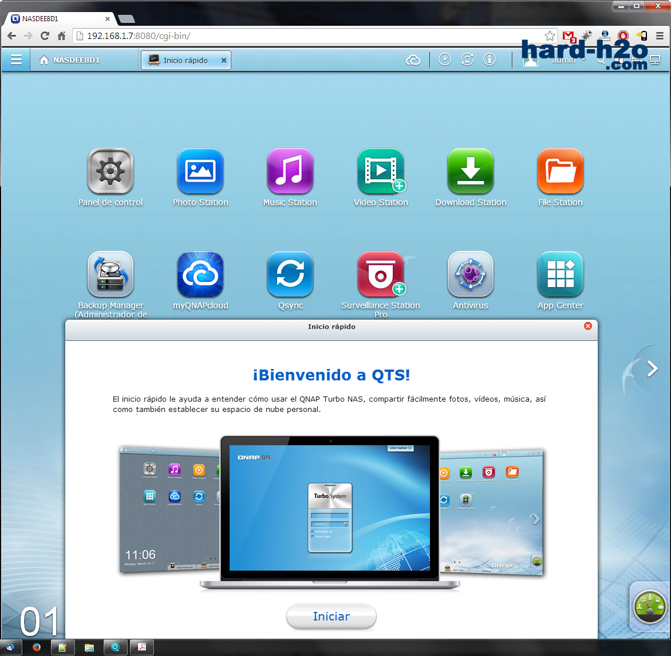Image resolution: width=671 pixels, height=656 pixels.
Task: Go to next desktop page arrow
Action: click(652, 368)
